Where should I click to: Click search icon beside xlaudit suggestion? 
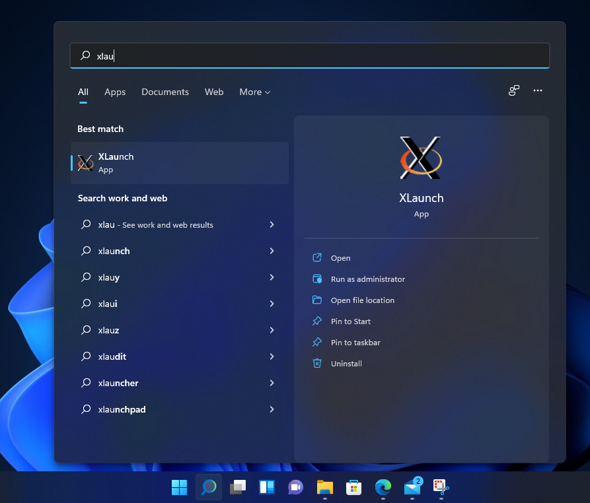(x=86, y=356)
